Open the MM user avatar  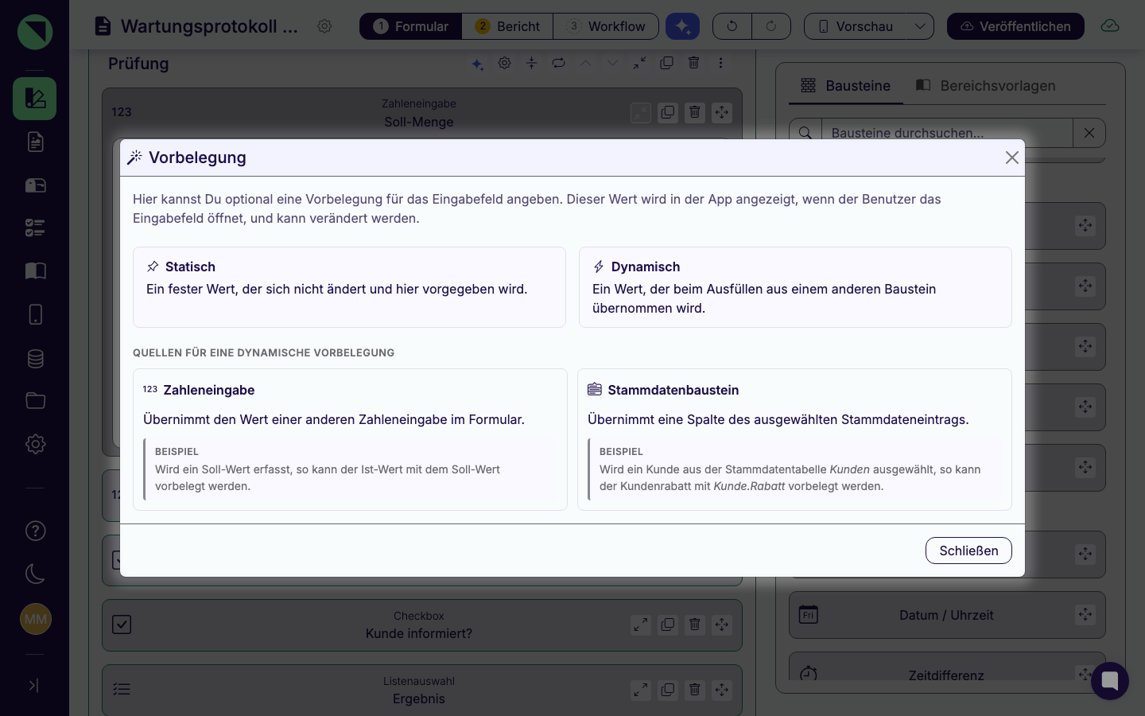point(35,619)
